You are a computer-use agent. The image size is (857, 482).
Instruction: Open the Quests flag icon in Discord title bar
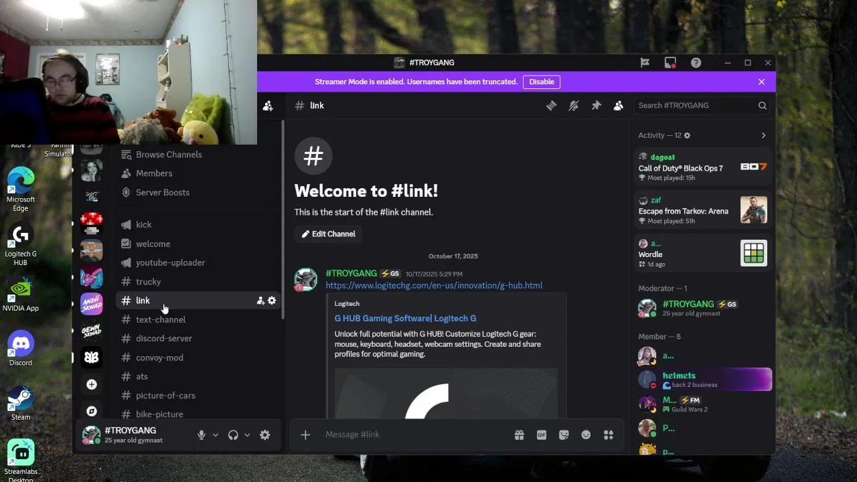point(645,62)
